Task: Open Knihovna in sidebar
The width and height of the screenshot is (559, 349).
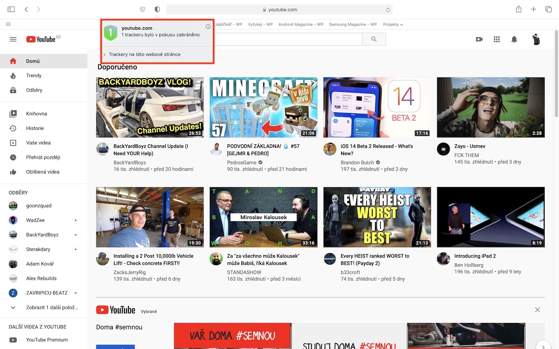Action: click(x=44, y=114)
